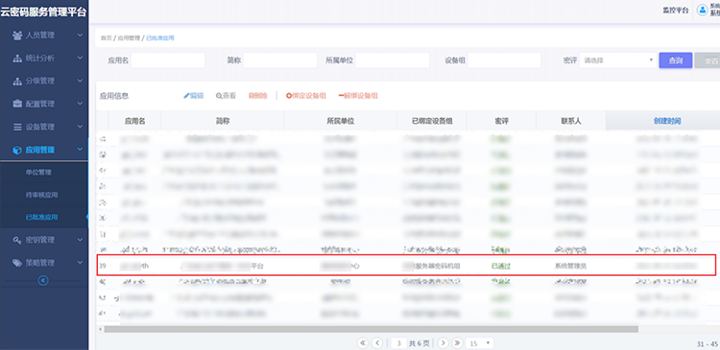
Task: Click the 简称 column header
Action: (223, 121)
